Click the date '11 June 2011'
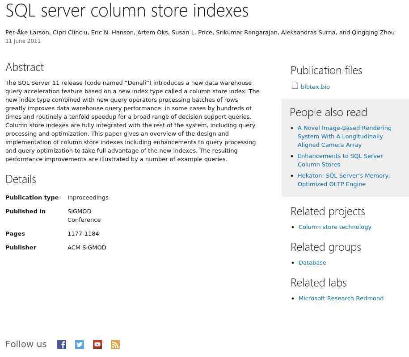 [x=23, y=41]
